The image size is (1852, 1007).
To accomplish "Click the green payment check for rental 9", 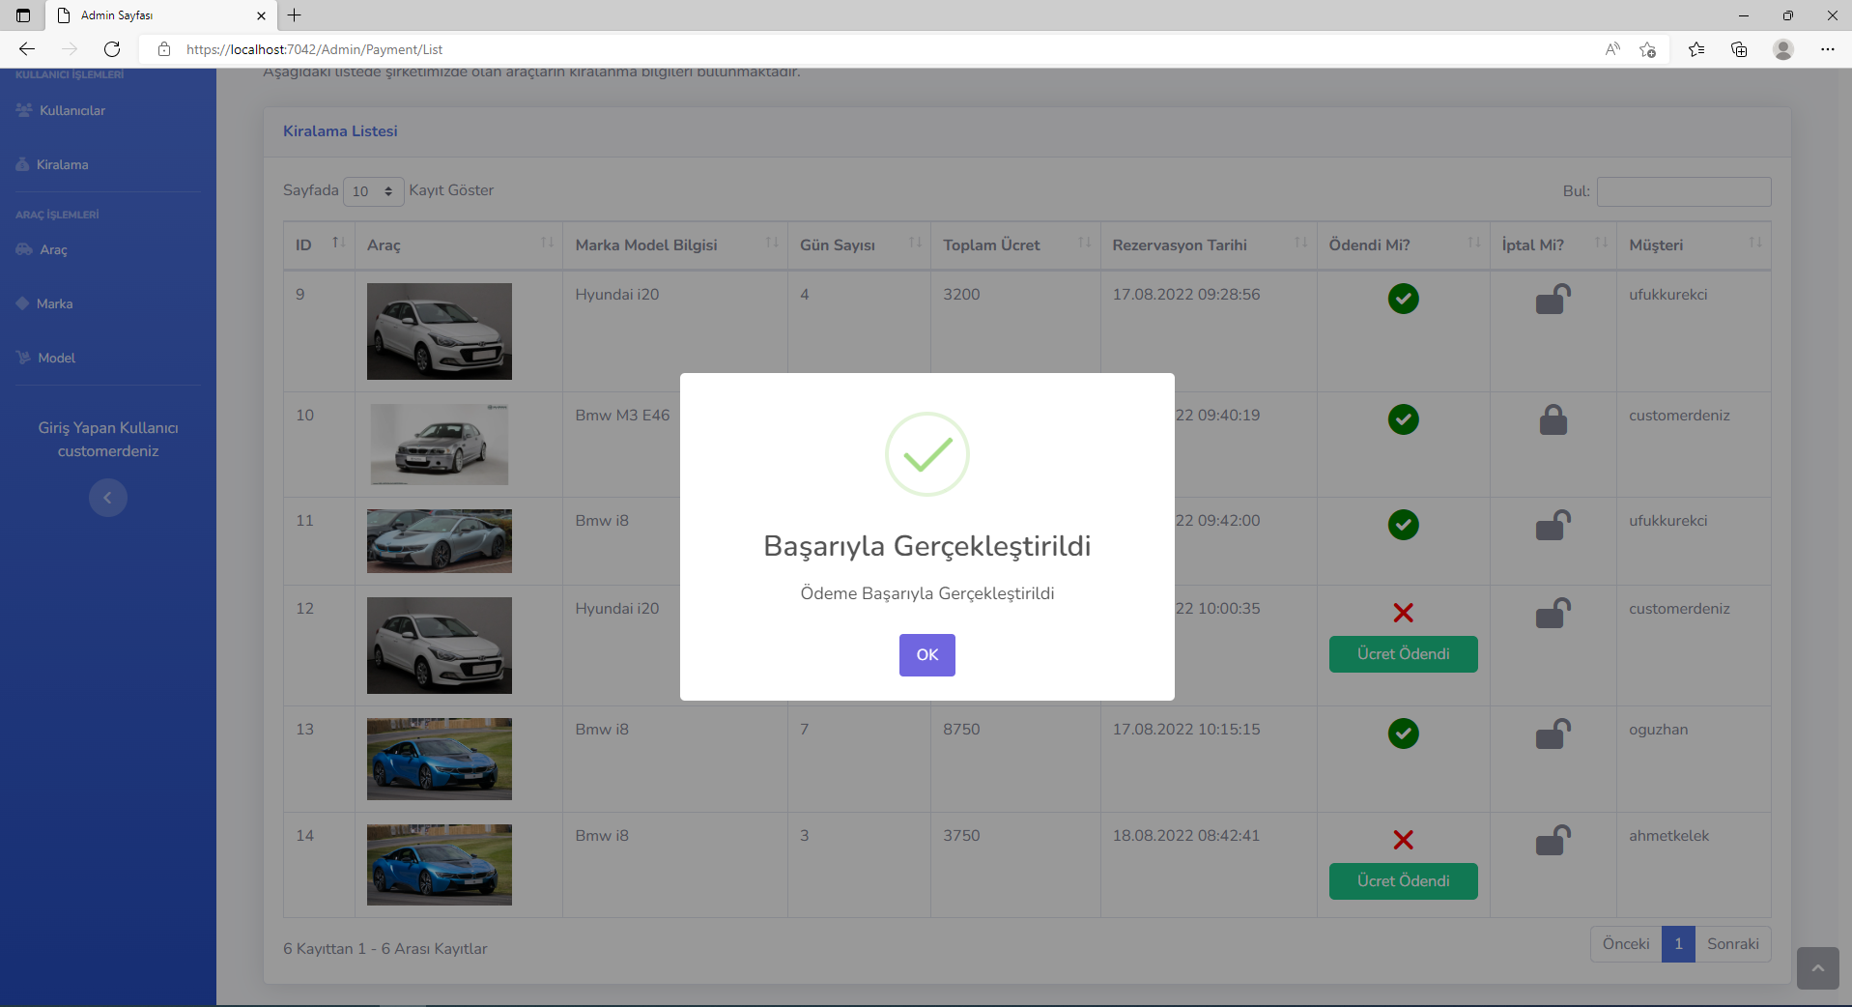I will [x=1403, y=299].
